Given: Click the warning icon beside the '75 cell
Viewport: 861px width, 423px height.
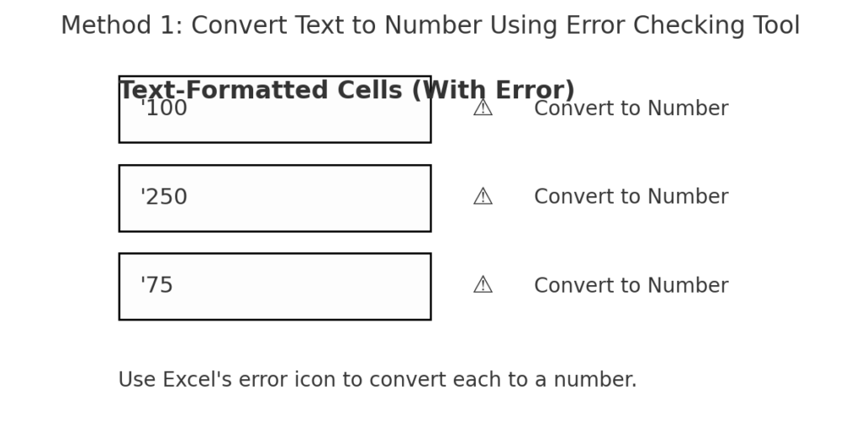Looking at the screenshot, I should click(483, 285).
